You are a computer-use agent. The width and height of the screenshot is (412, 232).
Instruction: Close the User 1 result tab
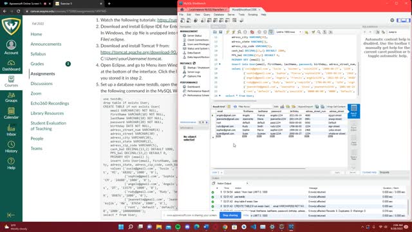[221, 173]
